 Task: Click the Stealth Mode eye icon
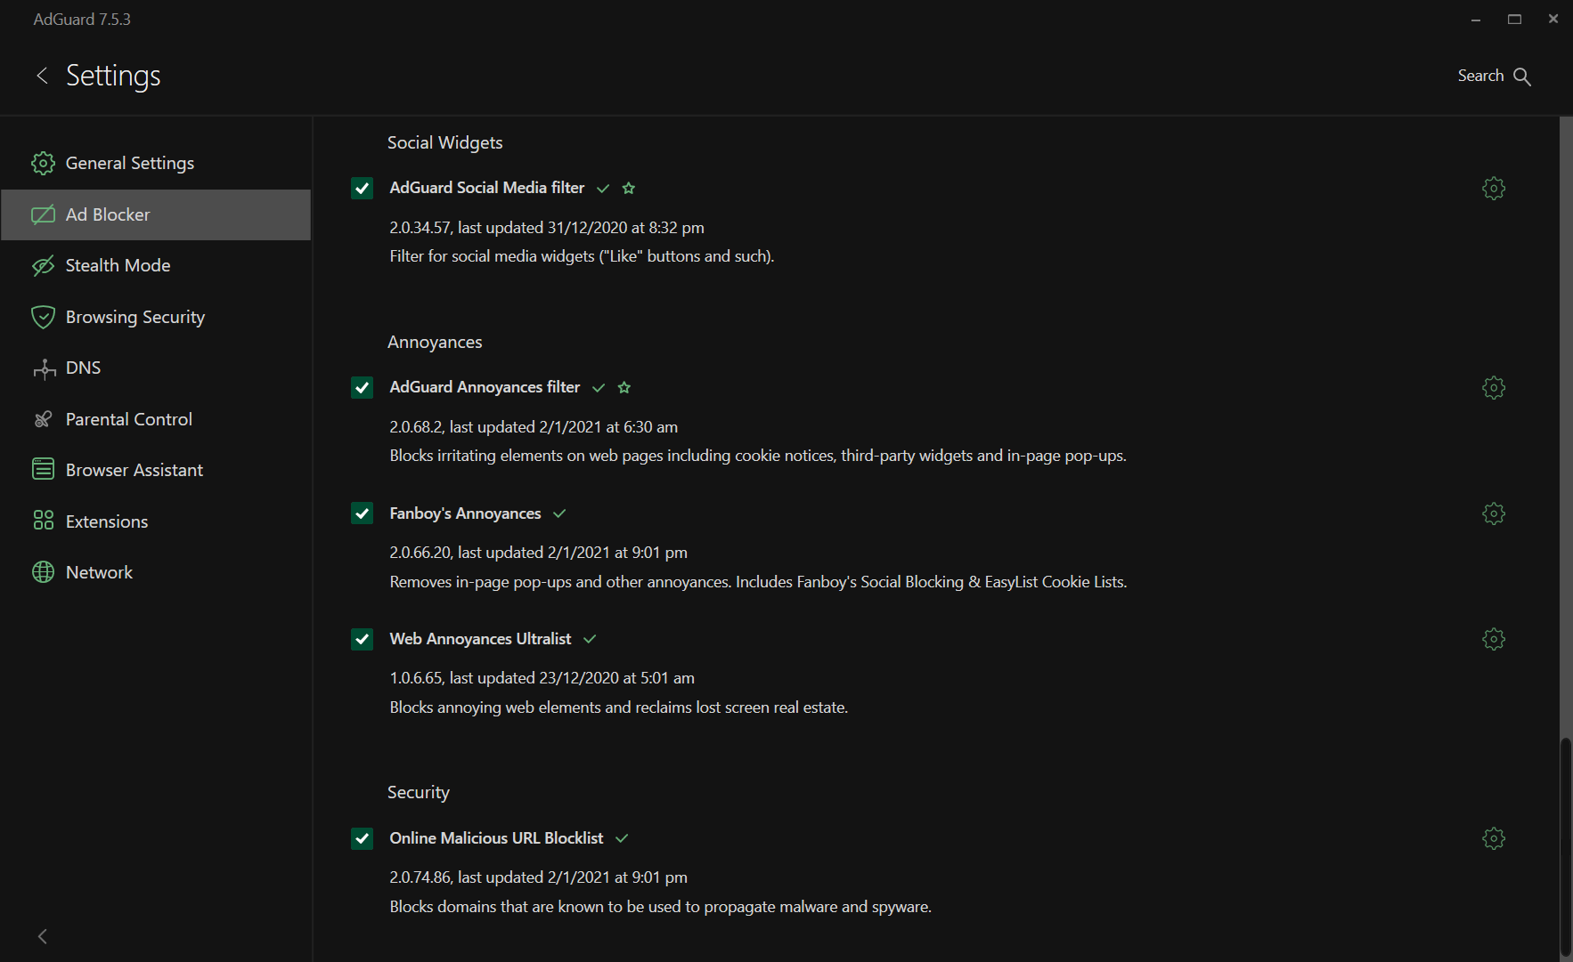click(43, 266)
